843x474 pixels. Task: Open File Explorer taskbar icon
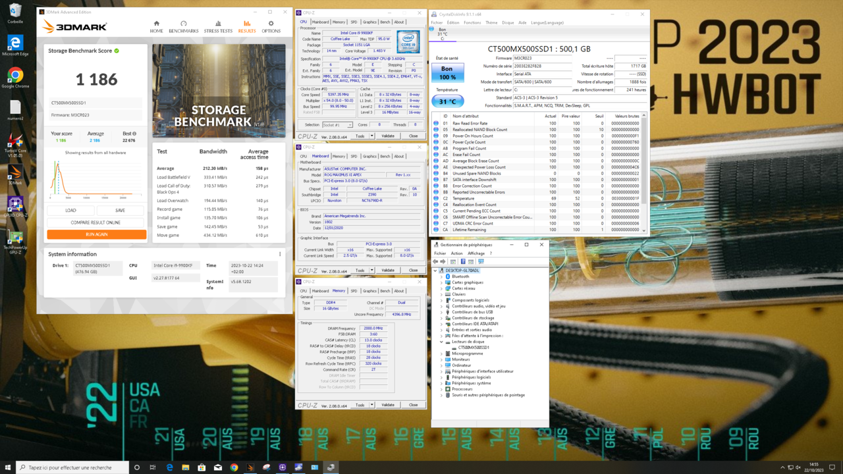point(186,467)
